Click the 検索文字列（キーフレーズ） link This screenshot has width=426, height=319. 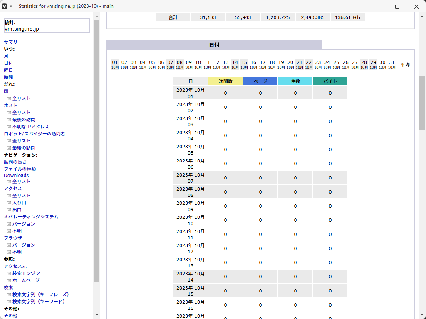click(40, 294)
